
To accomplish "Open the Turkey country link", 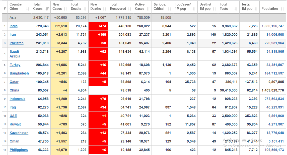I will point(15,65).
